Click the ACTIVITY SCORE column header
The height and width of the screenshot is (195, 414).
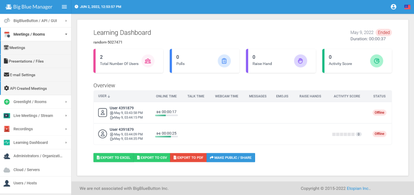[347, 96]
